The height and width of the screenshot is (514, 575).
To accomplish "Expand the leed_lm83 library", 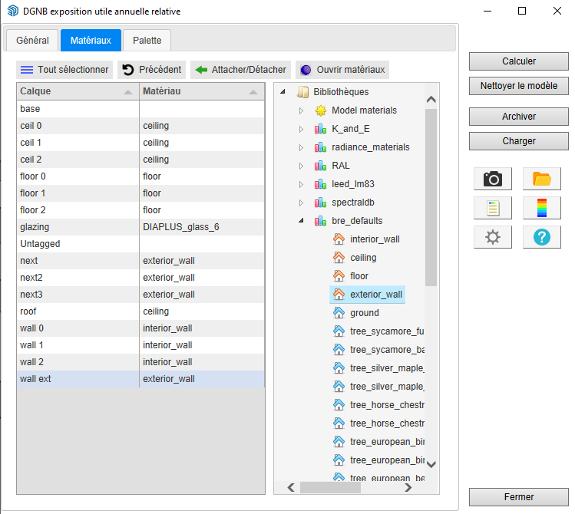I will (301, 184).
